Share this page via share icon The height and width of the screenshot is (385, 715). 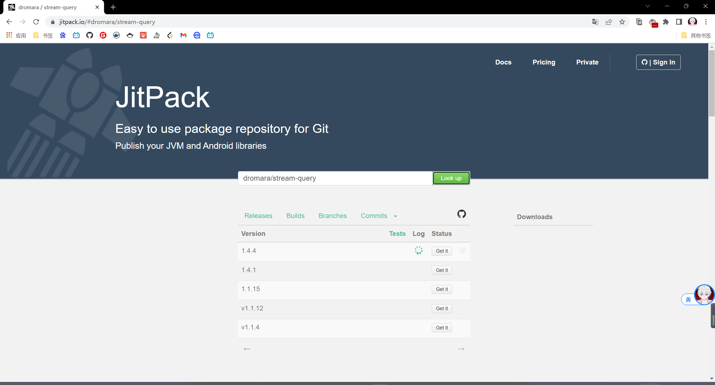(x=609, y=22)
